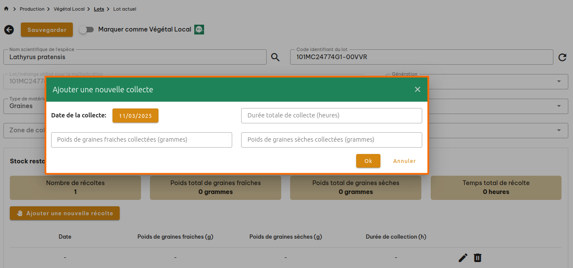Click the Durée totale de collecte field
Image resolution: width=573 pixels, height=268 pixels.
331,116
